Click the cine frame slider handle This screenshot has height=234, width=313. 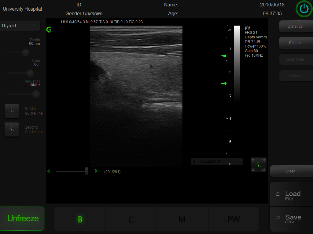tap(87, 171)
